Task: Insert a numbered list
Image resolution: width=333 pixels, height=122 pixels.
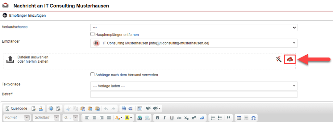Action: click(213, 118)
